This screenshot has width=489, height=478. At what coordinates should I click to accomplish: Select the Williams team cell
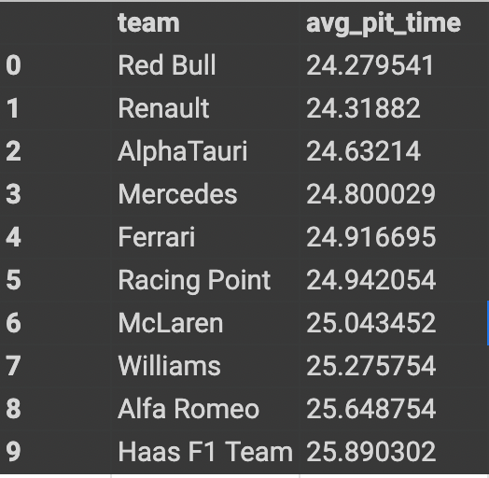tap(169, 366)
